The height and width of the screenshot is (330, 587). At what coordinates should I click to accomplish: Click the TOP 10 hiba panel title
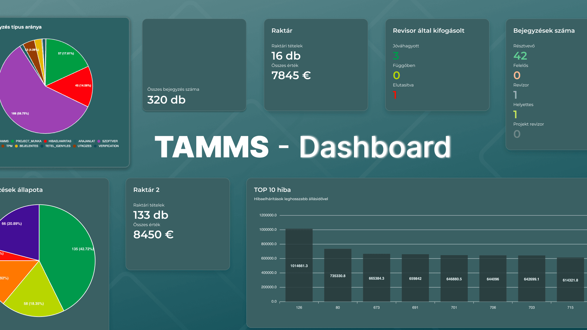click(272, 190)
